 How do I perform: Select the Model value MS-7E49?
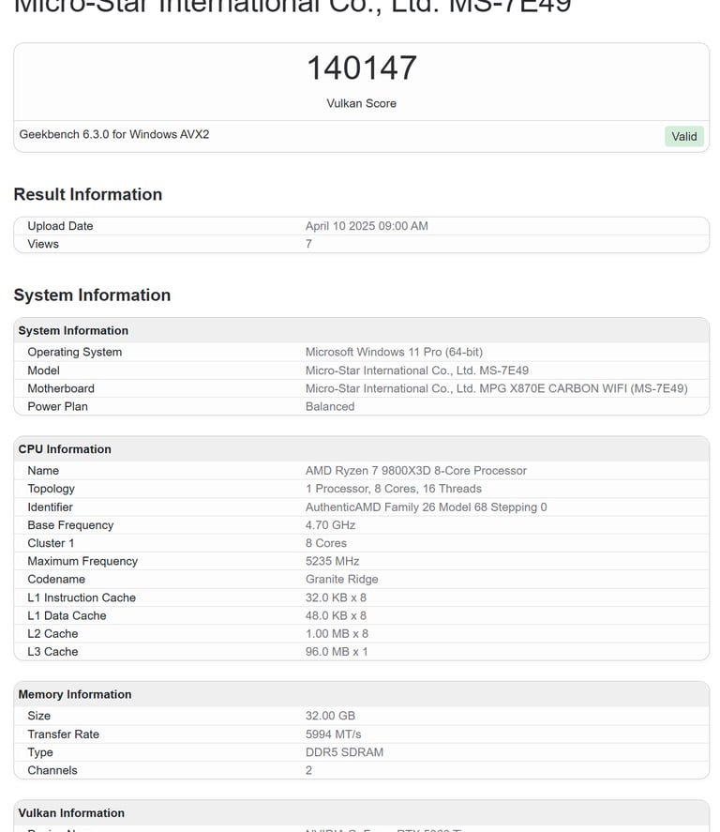pyautogui.click(x=417, y=371)
